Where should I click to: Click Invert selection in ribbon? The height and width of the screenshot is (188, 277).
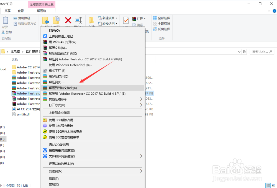[x=162, y=29]
